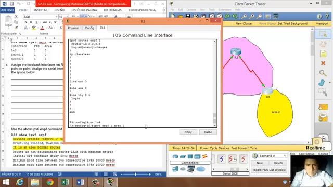Click inside the IOS command line terminal

coord(141,83)
